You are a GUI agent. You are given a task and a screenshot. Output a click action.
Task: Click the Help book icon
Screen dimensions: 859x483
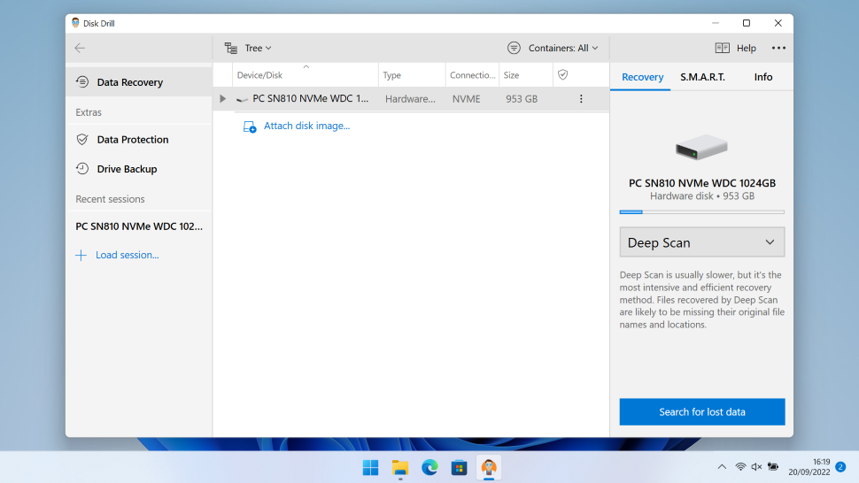(722, 48)
